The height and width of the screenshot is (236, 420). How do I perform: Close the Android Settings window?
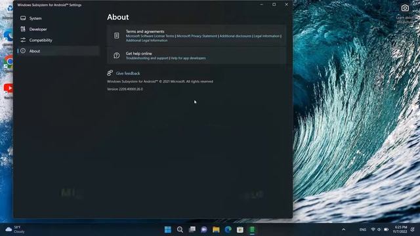click(286, 5)
